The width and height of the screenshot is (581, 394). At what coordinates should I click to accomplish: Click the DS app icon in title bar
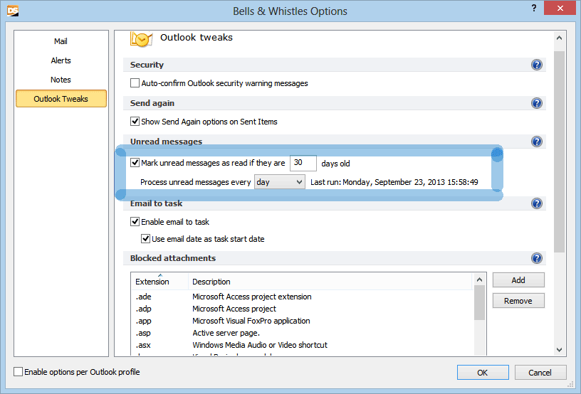coord(12,11)
